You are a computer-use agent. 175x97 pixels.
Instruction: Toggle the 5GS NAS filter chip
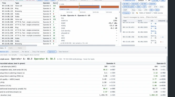135,4
